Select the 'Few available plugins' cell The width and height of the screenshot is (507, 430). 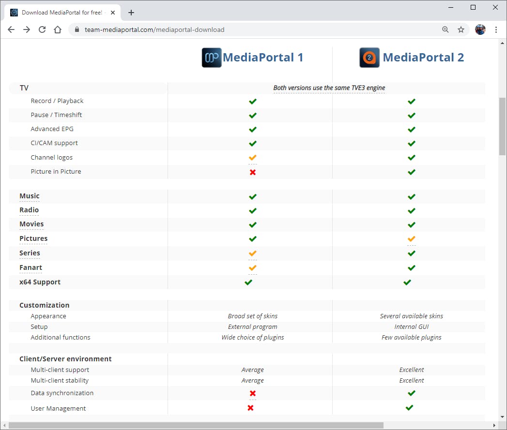point(411,337)
